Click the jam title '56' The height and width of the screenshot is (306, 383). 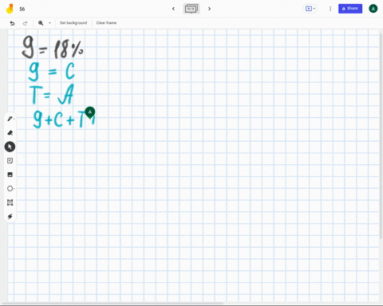[x=22, y=9]
